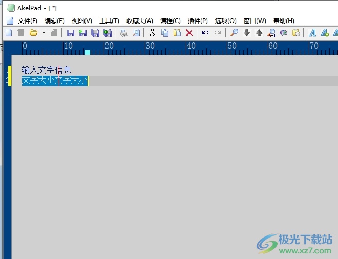
Task: Open the 工具(T) menu
Action: tap(109, 21)
